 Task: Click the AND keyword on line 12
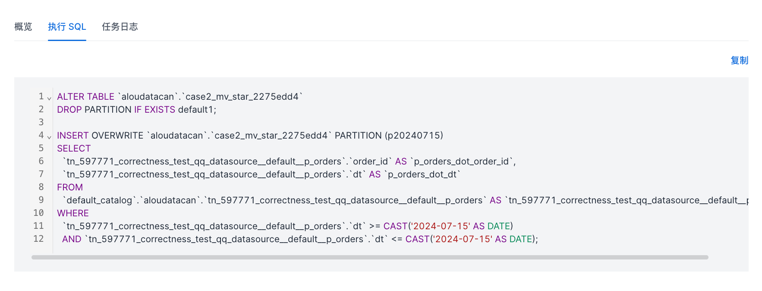pos(72,239)
